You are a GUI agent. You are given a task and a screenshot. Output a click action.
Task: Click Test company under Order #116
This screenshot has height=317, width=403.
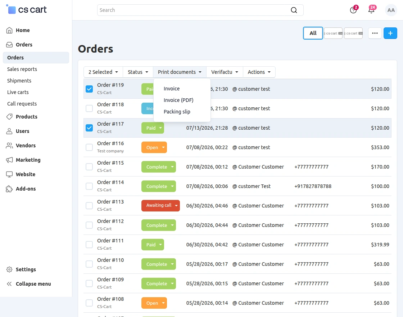pyautogui.click(x=110, y=151)
